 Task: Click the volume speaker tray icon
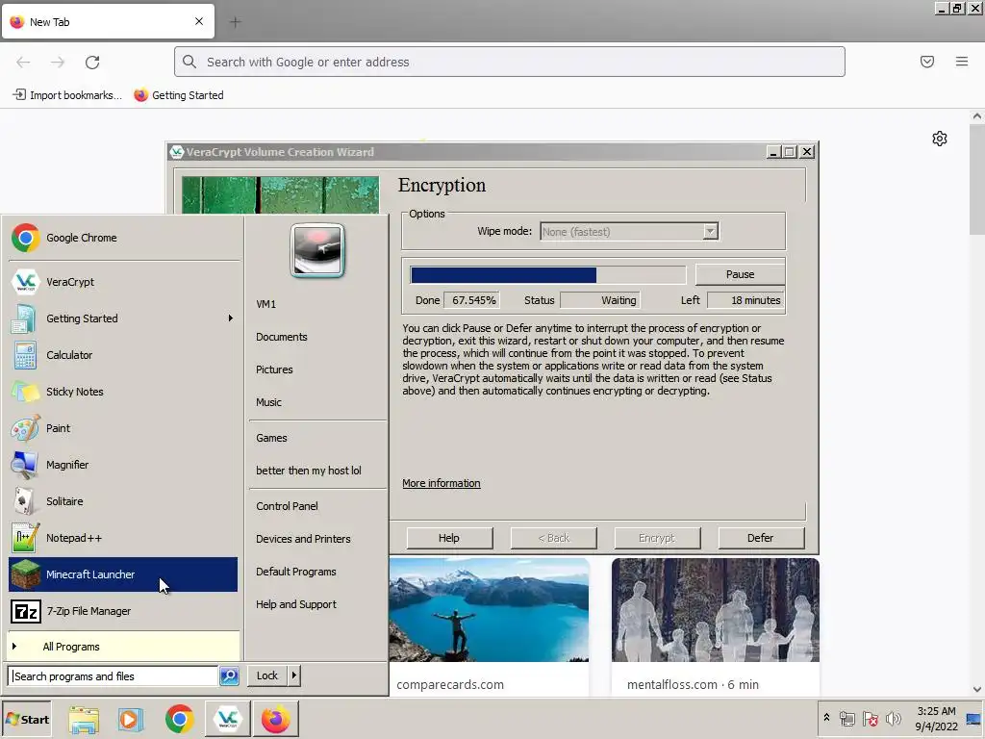(893, 718)
